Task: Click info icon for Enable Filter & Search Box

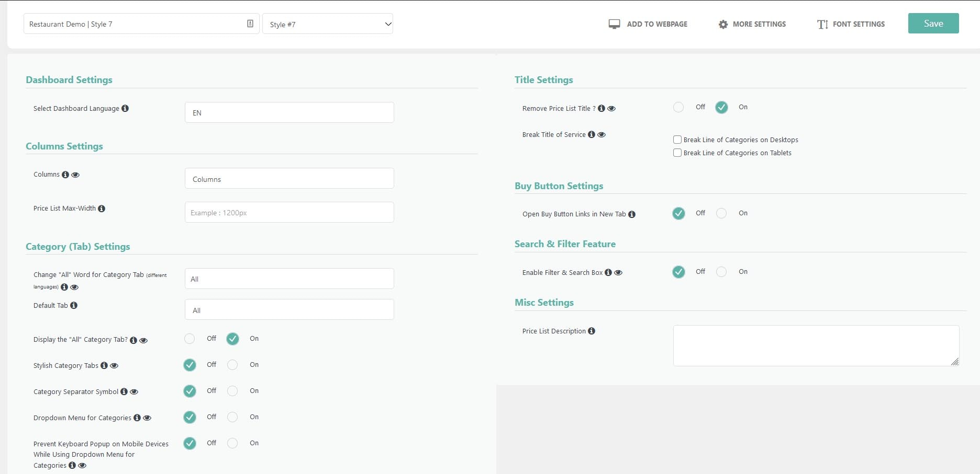Action: coord(608,272)
